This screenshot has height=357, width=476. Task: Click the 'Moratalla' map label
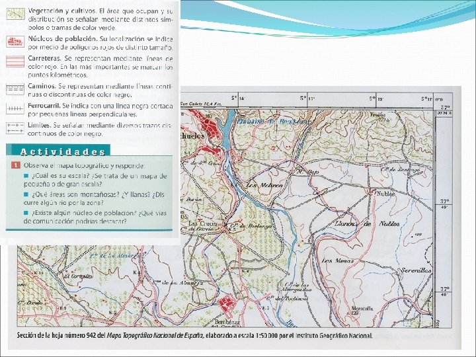[362, 308]
